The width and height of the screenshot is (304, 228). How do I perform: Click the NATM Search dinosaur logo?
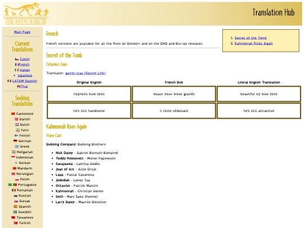pyautogui.click(x=26, y=14)
